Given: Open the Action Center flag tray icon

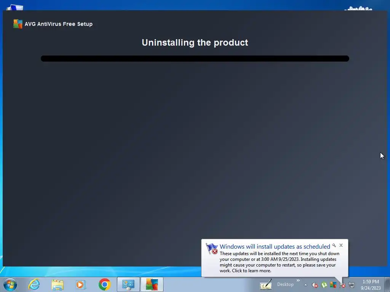Looking at the screenshot, I should (x=342, y=285).
